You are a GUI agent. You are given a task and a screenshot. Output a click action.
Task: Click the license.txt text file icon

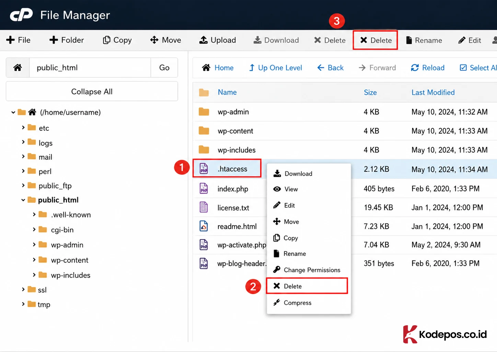204,207
